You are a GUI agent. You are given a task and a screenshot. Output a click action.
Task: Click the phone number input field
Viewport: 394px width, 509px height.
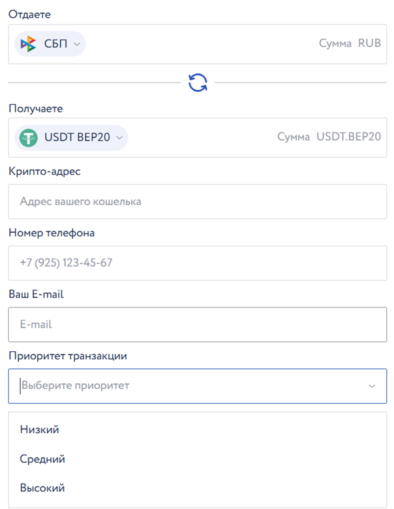(197, 263)
